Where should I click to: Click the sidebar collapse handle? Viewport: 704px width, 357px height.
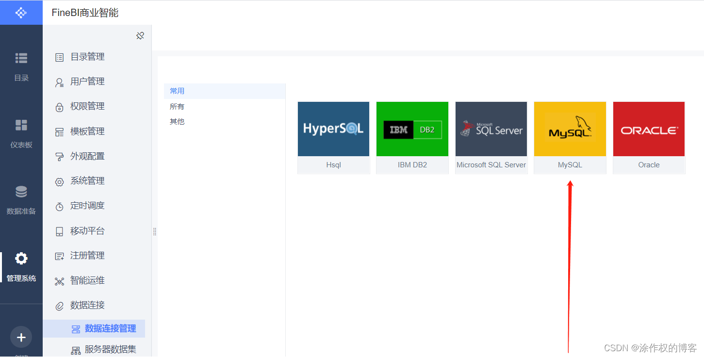[x=155, y=232]
